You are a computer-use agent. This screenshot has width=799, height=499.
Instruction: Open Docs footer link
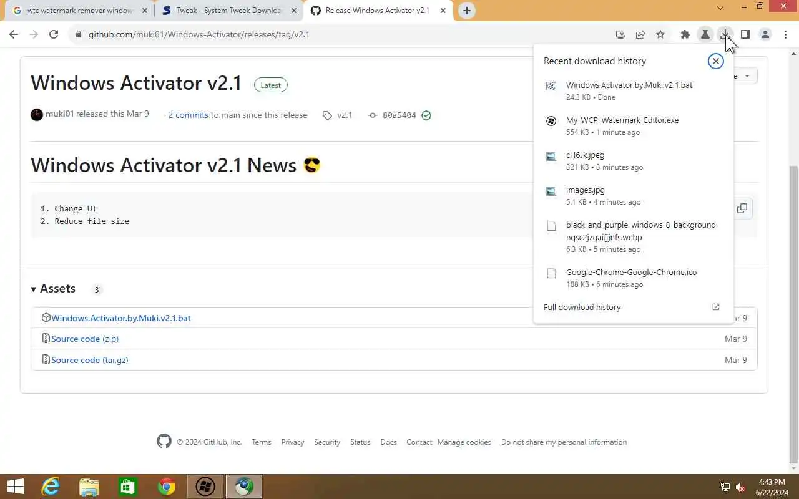(388, 442)
